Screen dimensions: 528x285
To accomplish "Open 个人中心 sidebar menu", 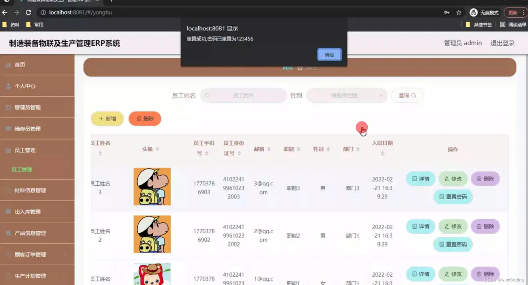I will coord(37,86).
